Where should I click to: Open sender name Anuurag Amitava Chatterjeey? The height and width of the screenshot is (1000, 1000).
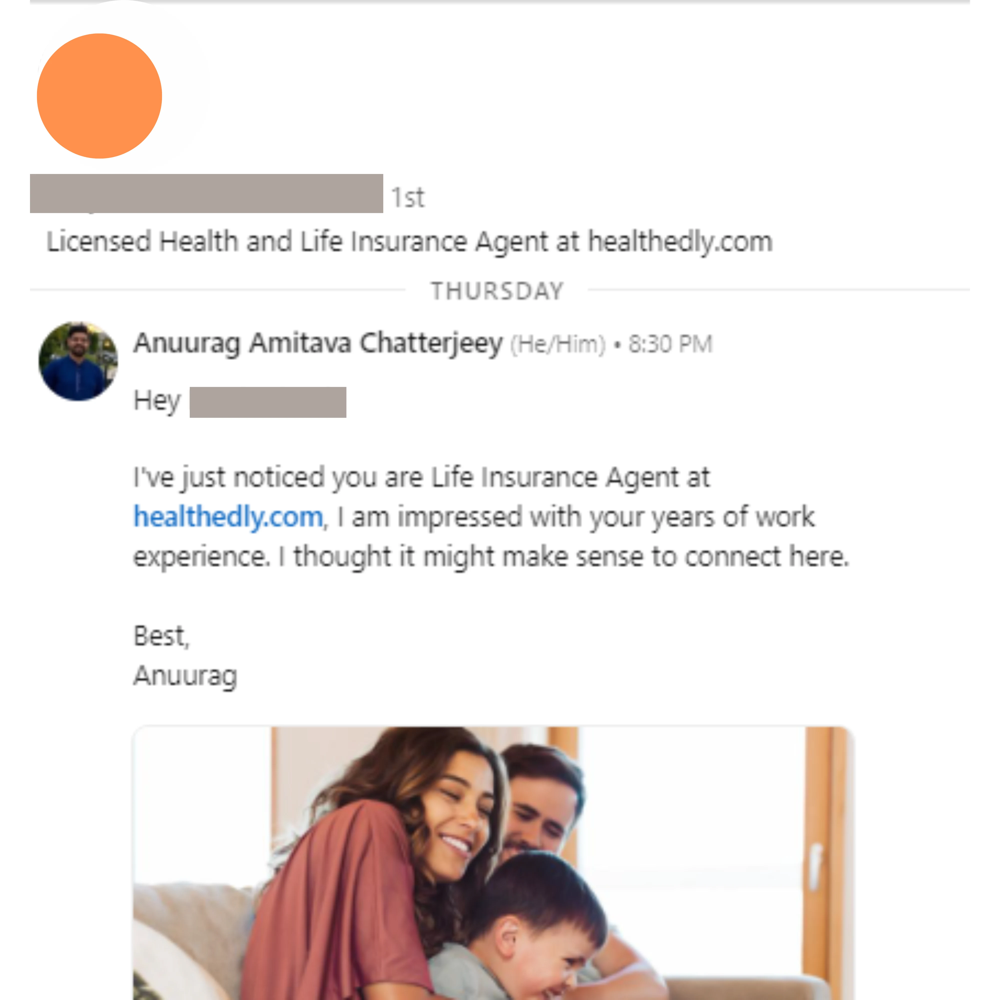318,343
